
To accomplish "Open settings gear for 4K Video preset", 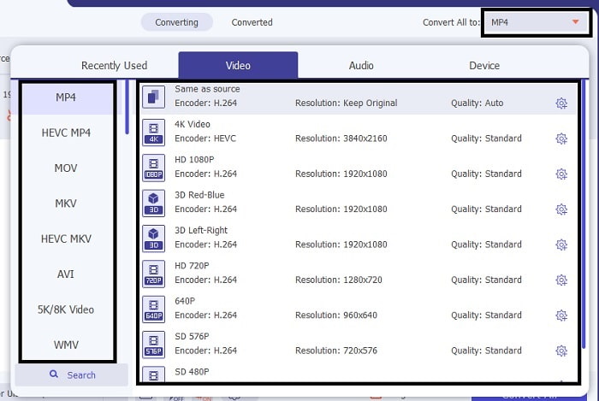I will (561, 139).
